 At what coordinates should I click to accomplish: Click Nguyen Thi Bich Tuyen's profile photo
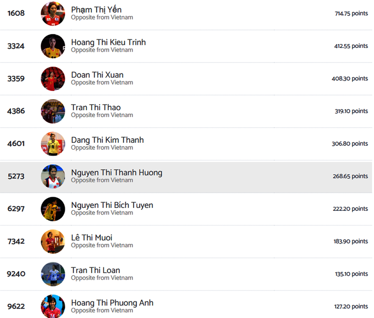53,209
